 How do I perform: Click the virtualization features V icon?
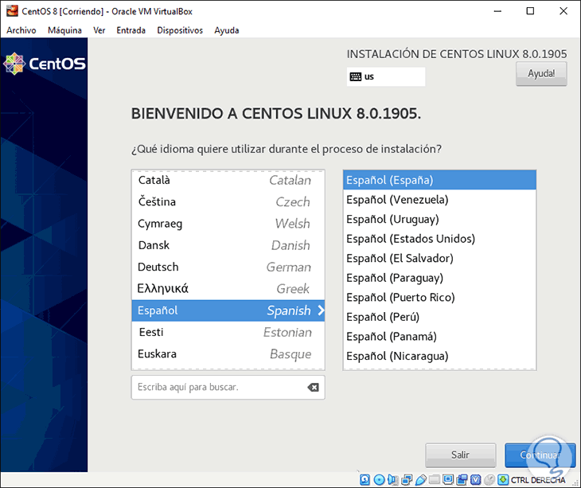pos(475,480)
